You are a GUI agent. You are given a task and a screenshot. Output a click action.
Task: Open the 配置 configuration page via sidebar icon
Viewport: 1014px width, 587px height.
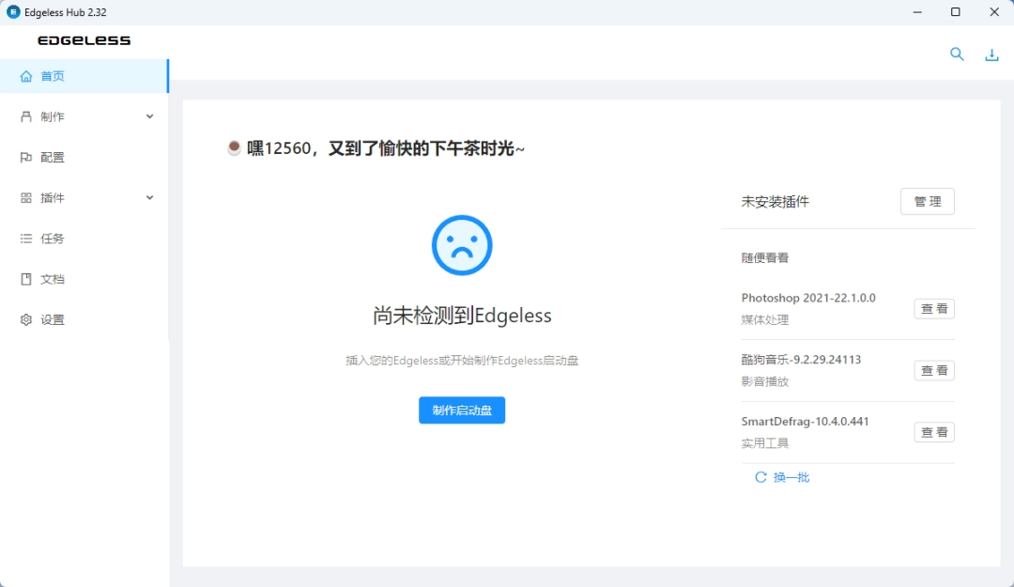point(26,157)
